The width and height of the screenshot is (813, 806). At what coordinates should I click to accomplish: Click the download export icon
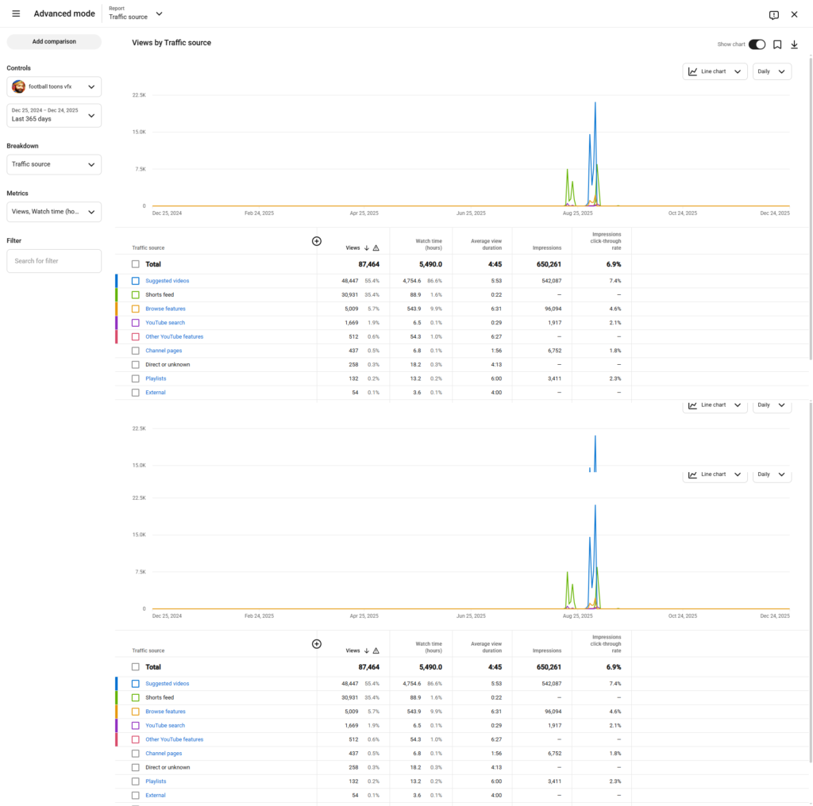(x=794, y=44)
